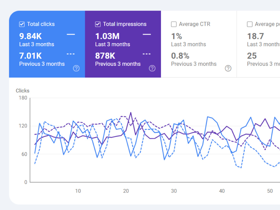
Task: Click 'Previous 3 months' under 0.8%
Action: pos(194,64)
